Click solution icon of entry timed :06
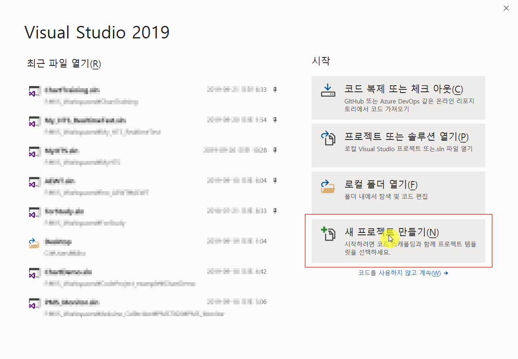The height and width of the screenshot is (359, 518). point(34,304)
